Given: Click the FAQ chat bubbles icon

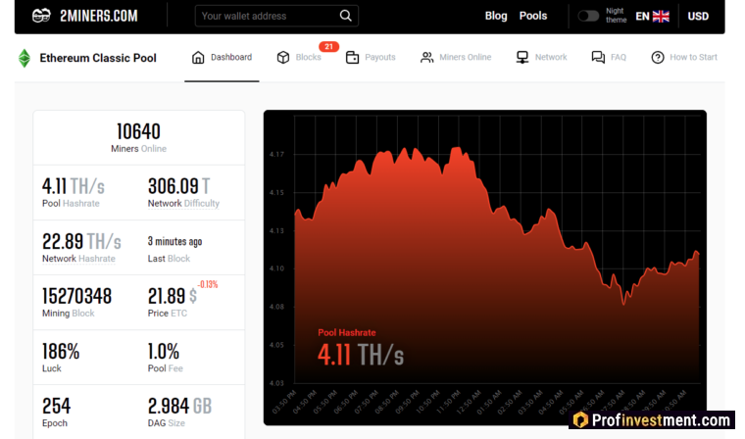Looking at the screenshot, I should (x=598, y=58).
